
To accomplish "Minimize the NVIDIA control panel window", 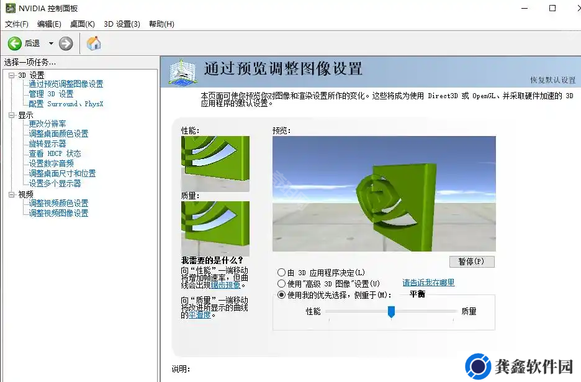I will coord(525,8).
